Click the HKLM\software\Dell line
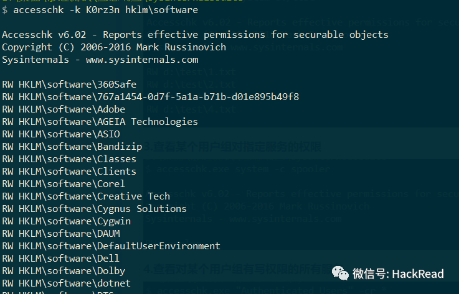This screenshot has height=294, width=459. tap(61, 259)
